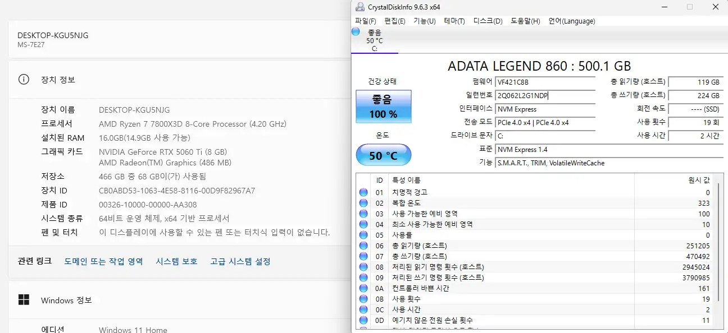Click the info circle icon beside 장치 정보

(x=24, y=80)
